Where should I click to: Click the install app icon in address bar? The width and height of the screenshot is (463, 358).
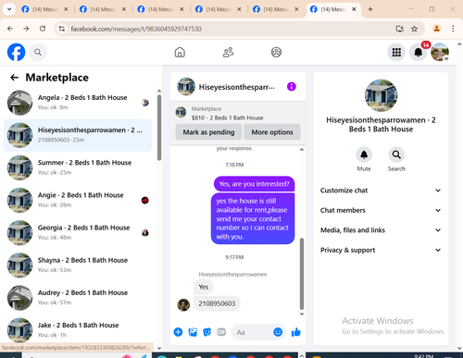click(400, 29)
